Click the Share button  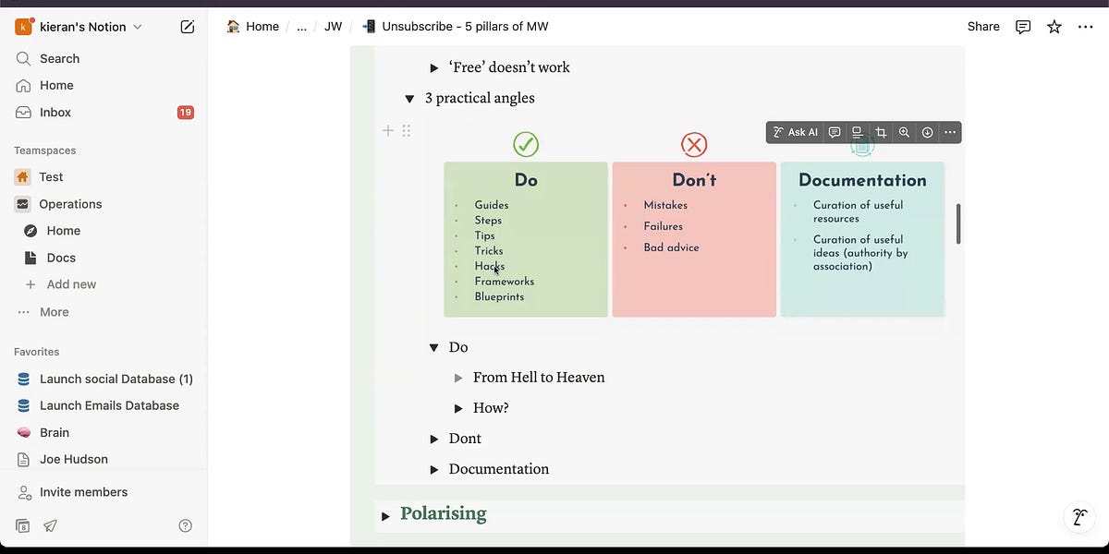pos(983,27)
